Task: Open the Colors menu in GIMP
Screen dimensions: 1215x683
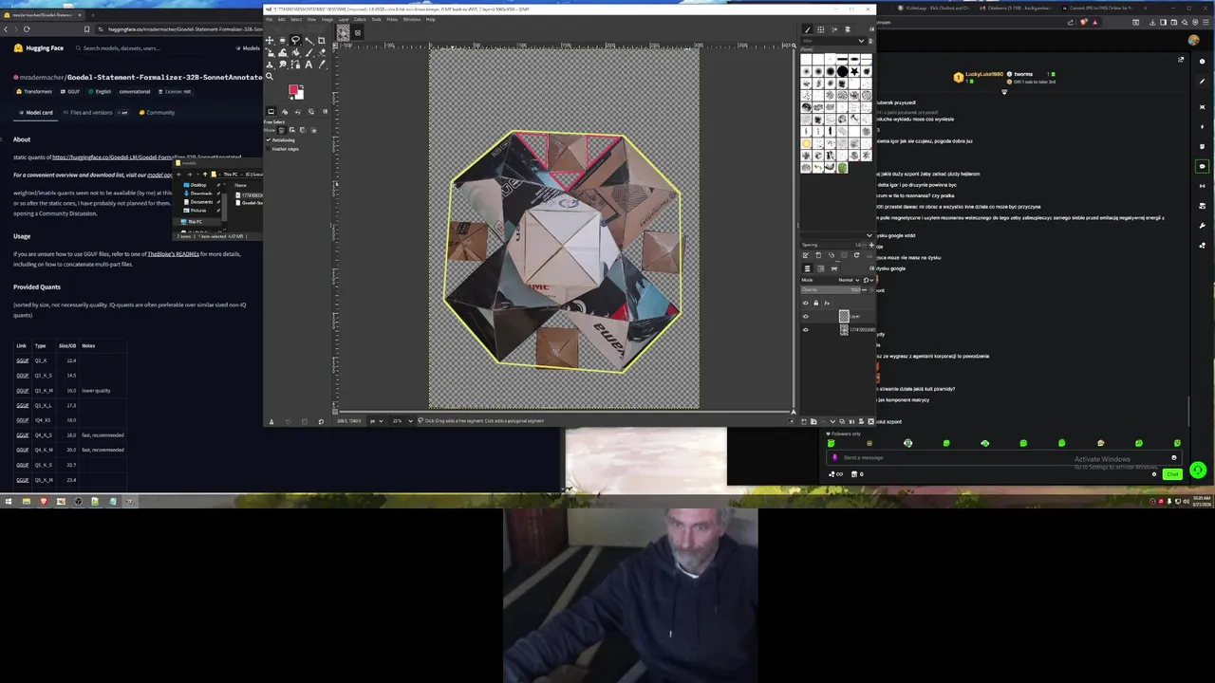Action: pos(360,19)
